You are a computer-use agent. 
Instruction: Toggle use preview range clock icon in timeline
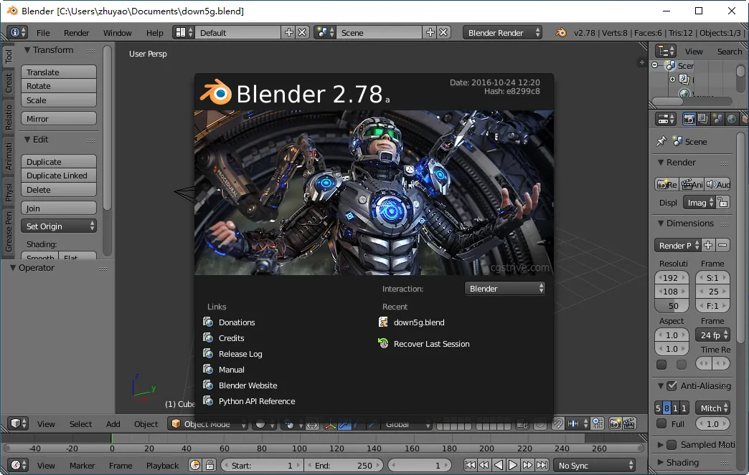pos(195,465)
